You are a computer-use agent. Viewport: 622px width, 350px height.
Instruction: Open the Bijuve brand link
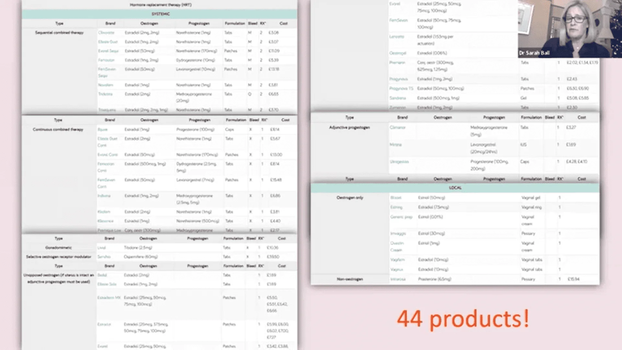(102, 129)
